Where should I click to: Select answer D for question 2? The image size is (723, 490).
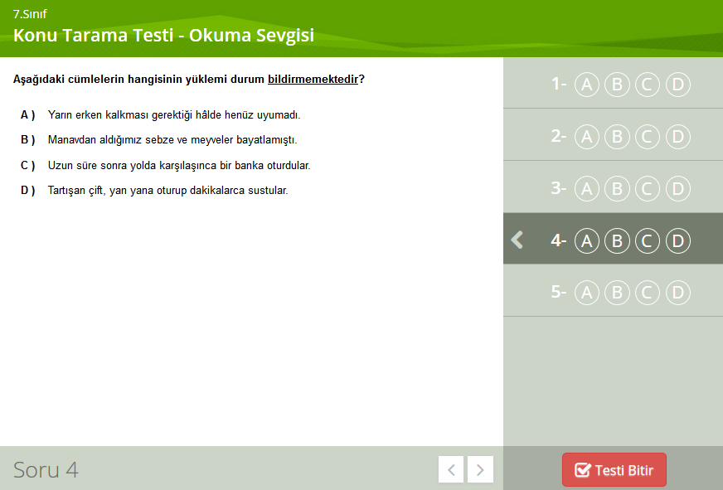tap(678, 137)
